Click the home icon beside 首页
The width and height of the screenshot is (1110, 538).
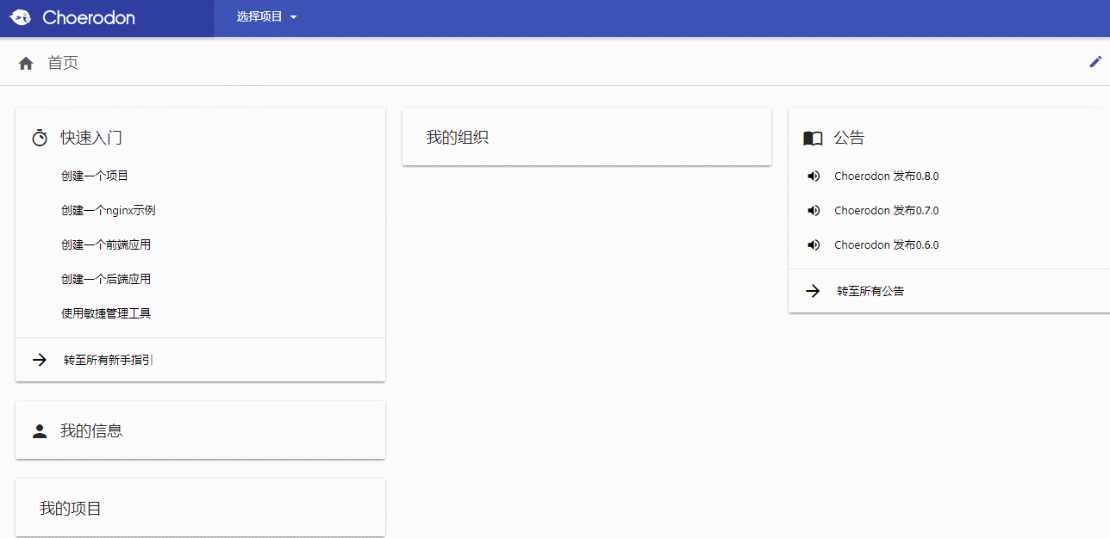pyautogui.click(x=26, y=63)
